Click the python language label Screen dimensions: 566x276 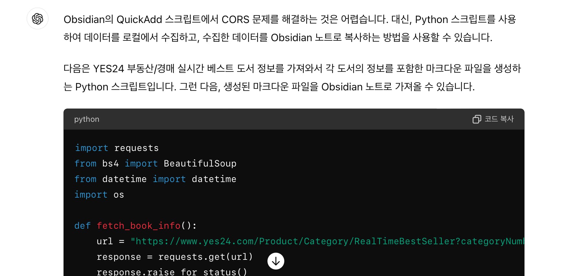point(87,119)
